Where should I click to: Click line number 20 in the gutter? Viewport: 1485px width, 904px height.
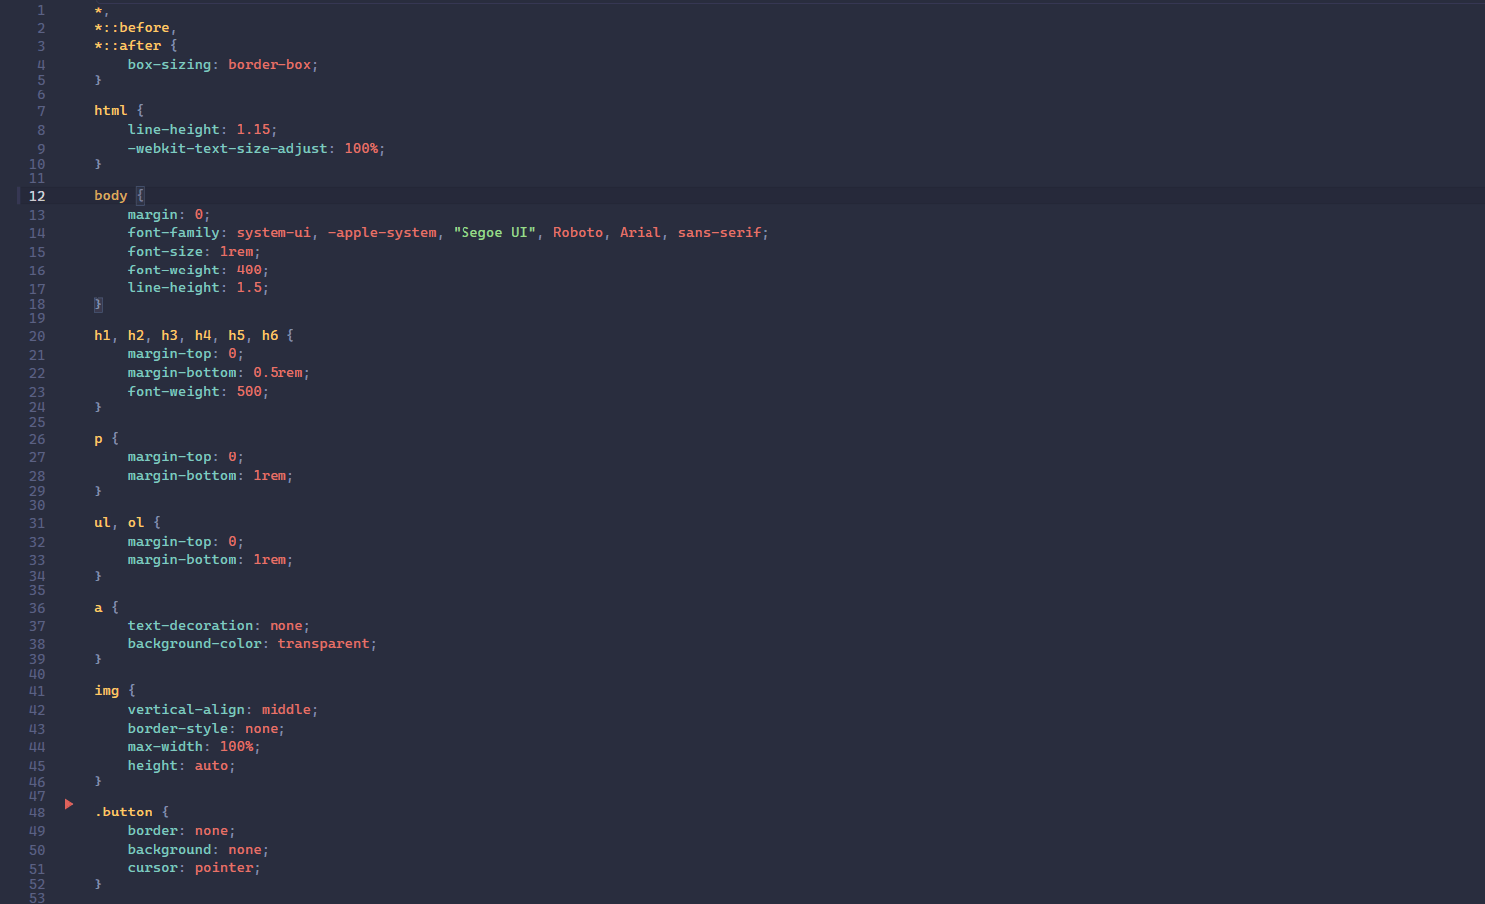(x=37, y=337)
